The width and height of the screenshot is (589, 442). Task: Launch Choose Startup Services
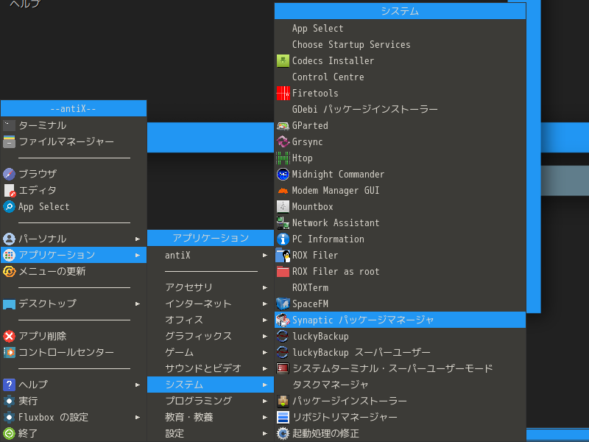point(400,44)
